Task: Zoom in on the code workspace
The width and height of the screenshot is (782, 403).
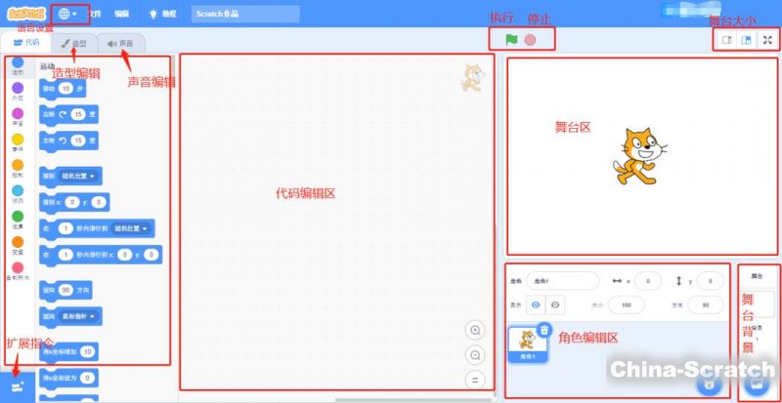Action: click(475, 330)
